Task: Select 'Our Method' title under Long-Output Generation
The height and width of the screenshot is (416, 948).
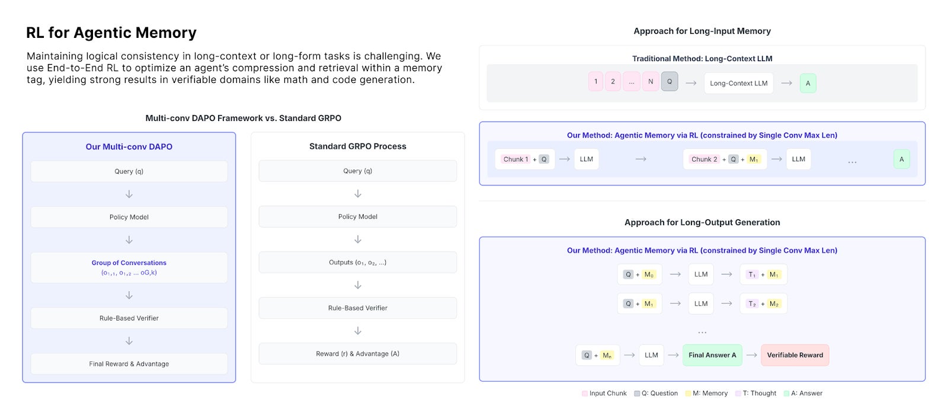Action: tap(702, 250)
